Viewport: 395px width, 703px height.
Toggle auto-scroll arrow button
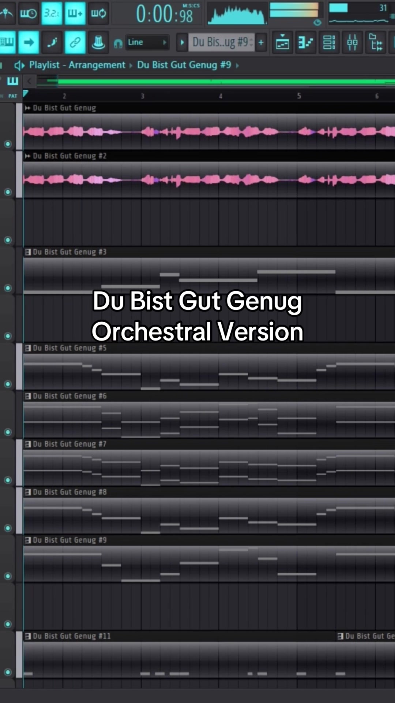[x=28, y=42]
